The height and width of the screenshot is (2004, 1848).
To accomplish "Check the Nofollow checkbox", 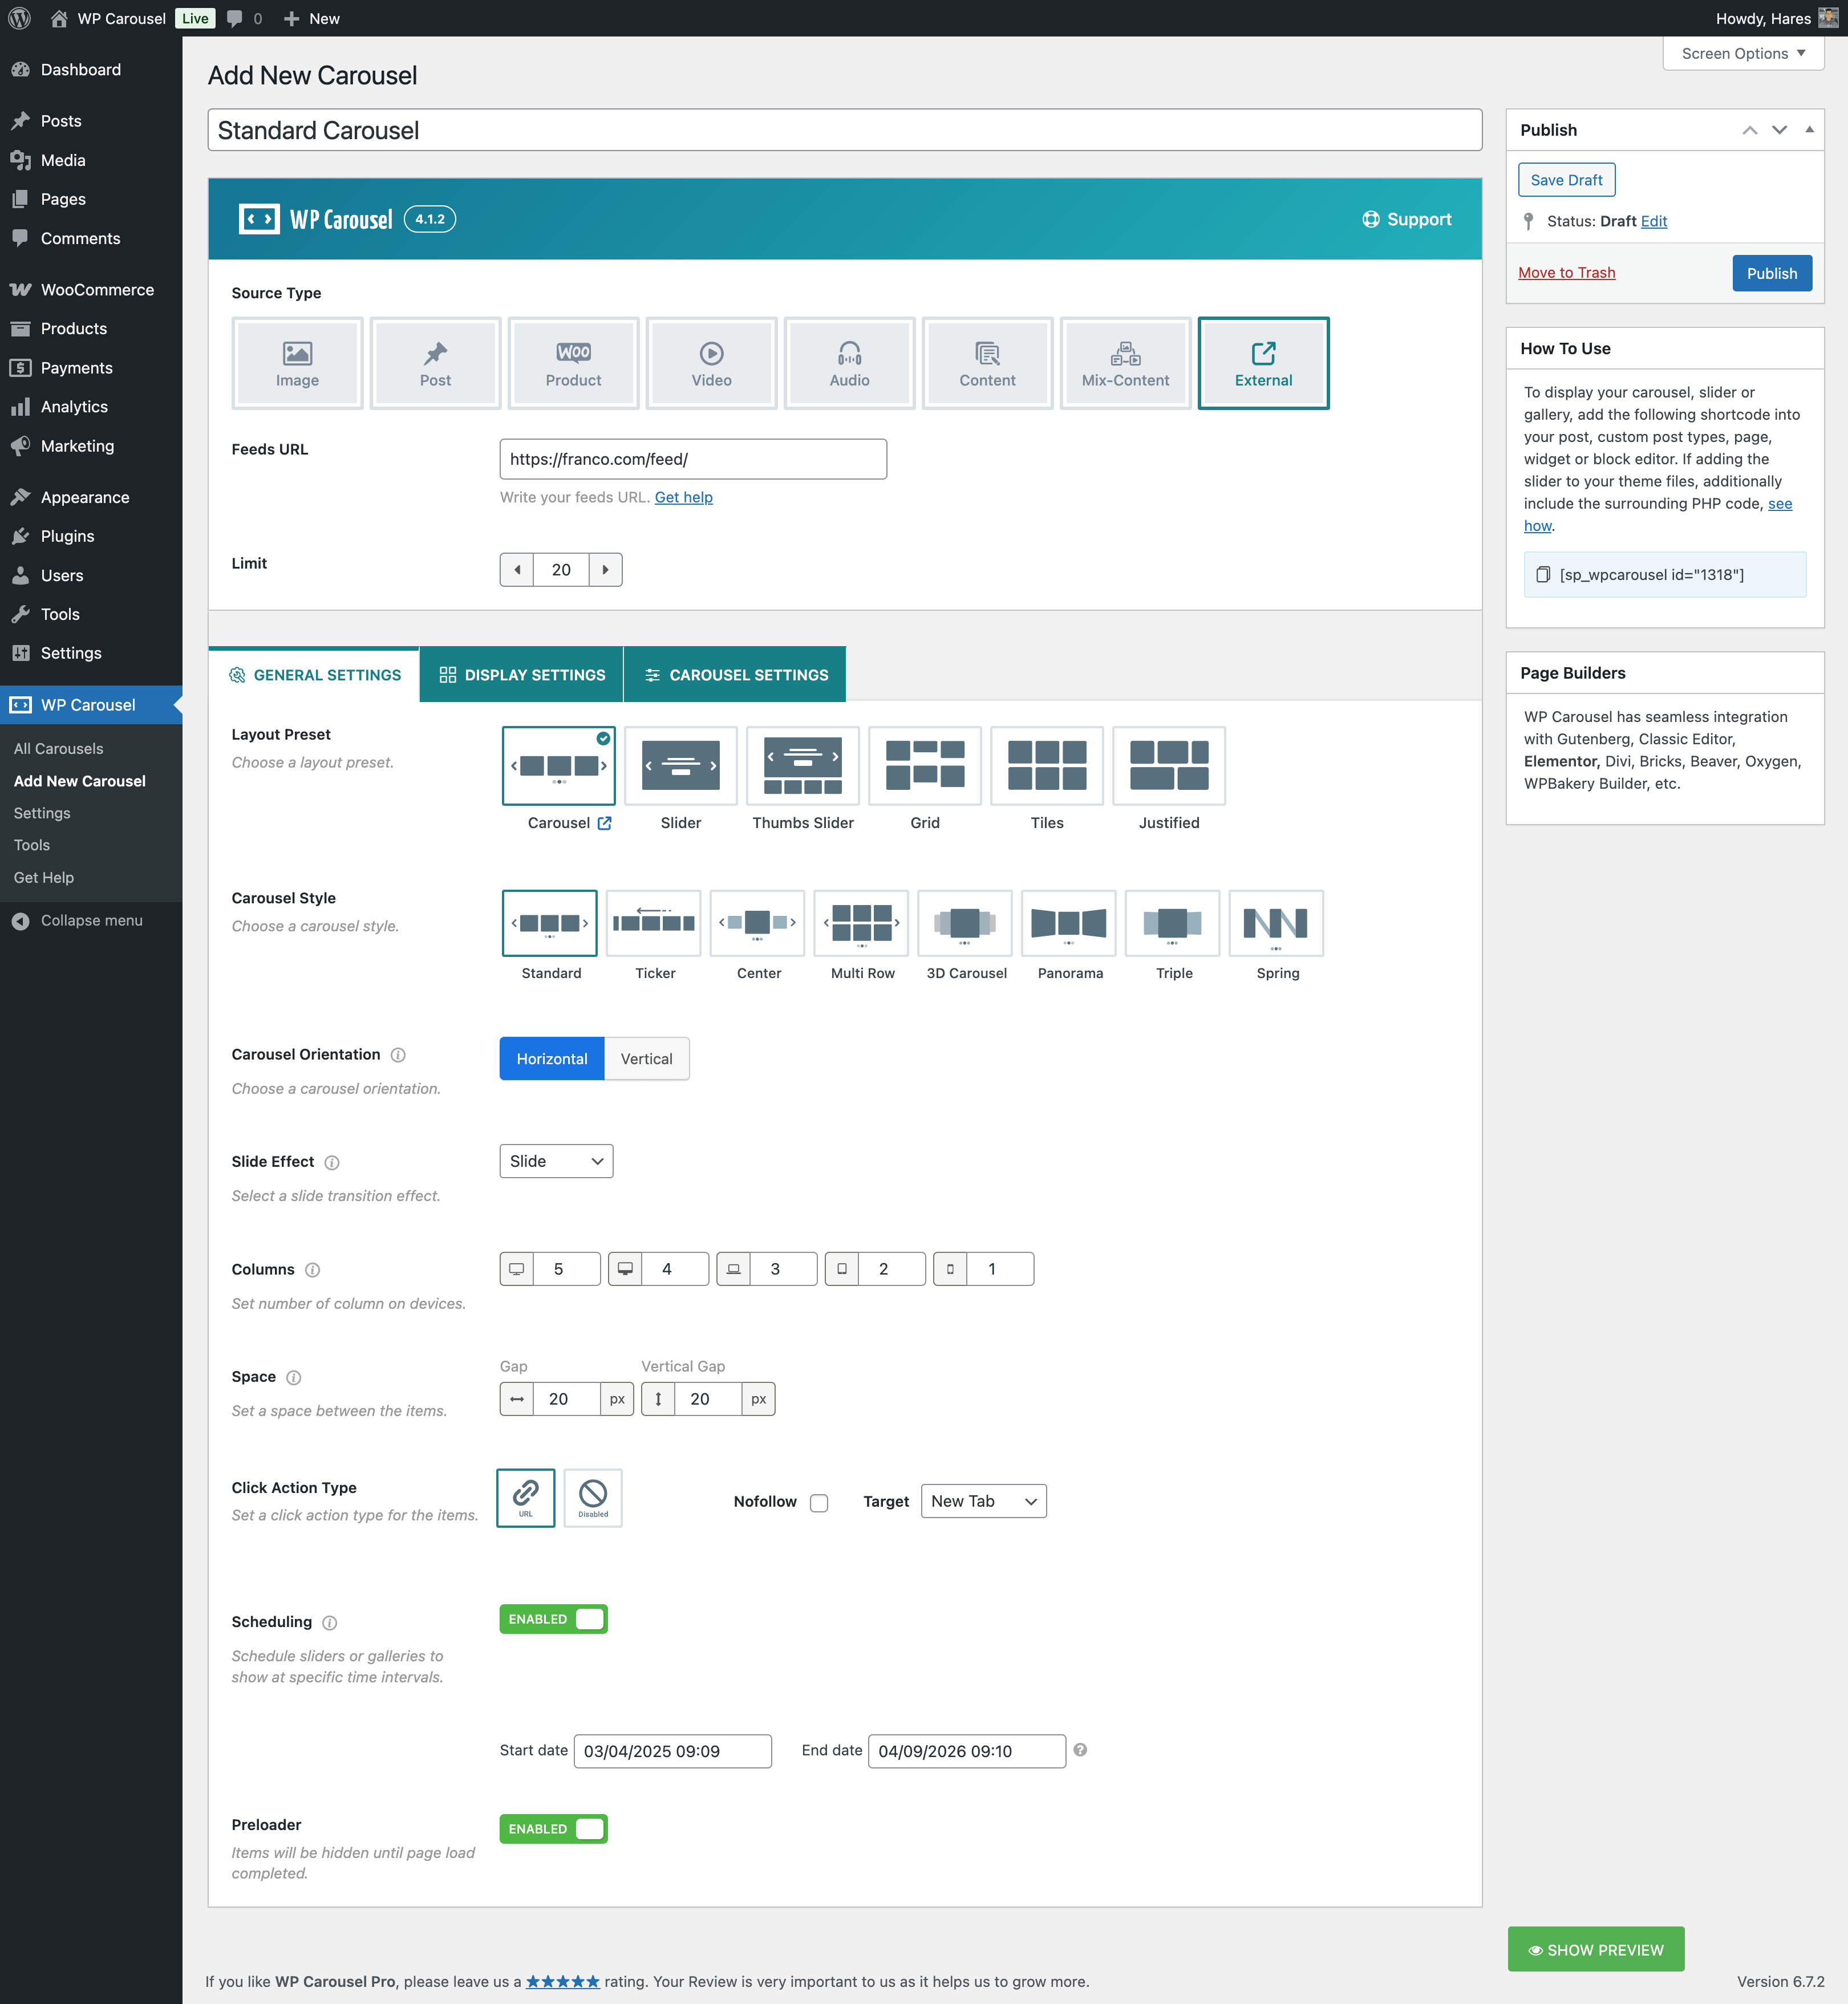I will point(819,1503).
